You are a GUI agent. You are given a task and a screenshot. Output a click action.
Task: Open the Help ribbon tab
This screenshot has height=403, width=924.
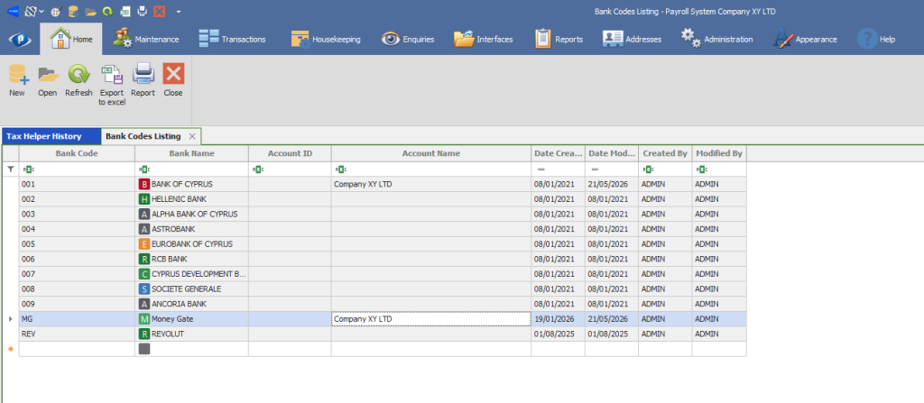[x=876, y=39]
